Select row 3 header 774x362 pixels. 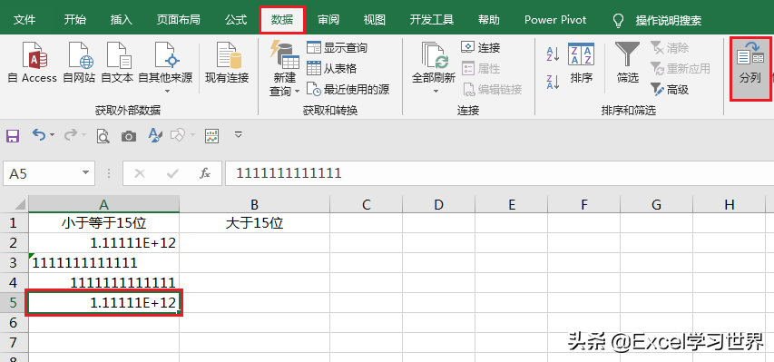14,263
